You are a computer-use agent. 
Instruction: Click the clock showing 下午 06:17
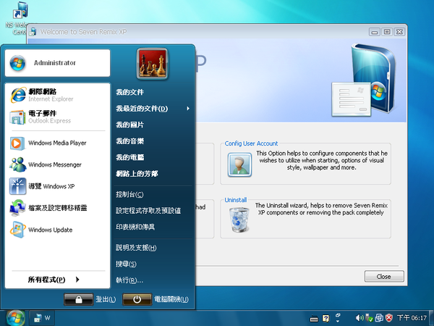412,318
